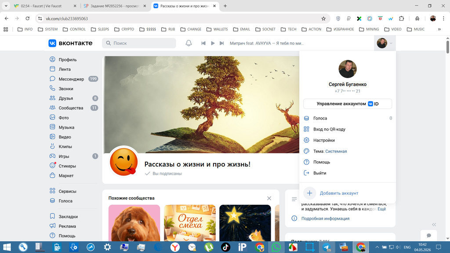Click the Игры gamepad icon
The height and width of the screenshot is (253, 450).
pos(52,156)
